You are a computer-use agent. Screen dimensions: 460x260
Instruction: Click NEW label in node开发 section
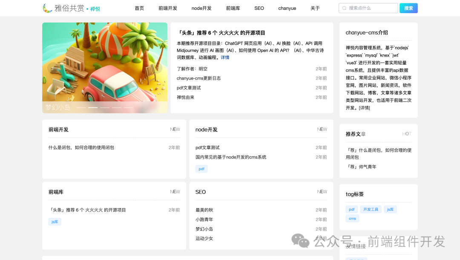[322, 129]
